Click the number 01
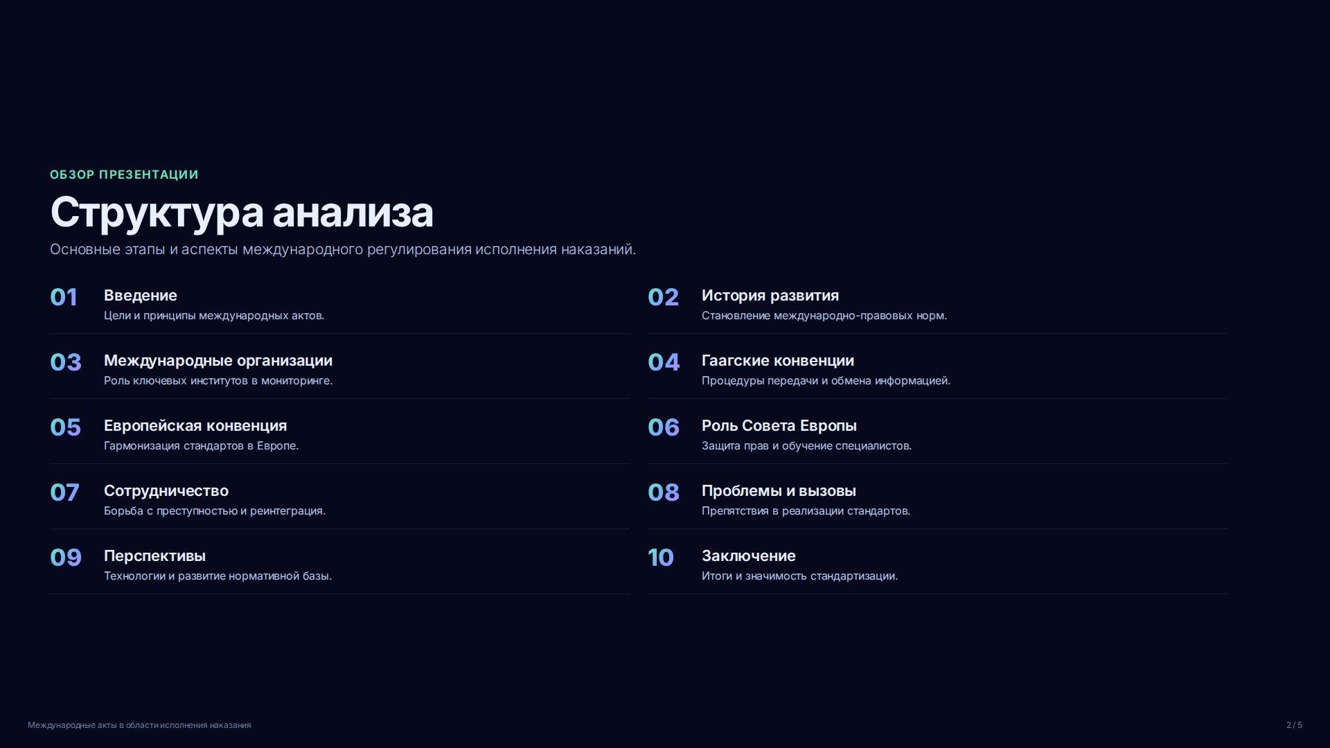This screenshot has width=1330, height=748. pos(64,297)
